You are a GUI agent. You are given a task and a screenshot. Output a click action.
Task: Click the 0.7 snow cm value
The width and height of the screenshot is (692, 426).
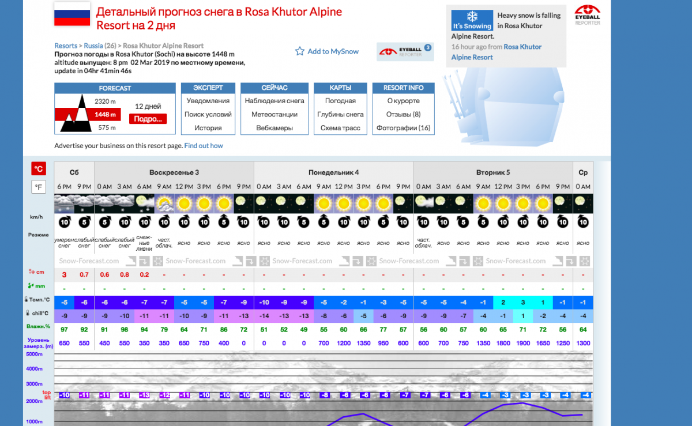84,274
